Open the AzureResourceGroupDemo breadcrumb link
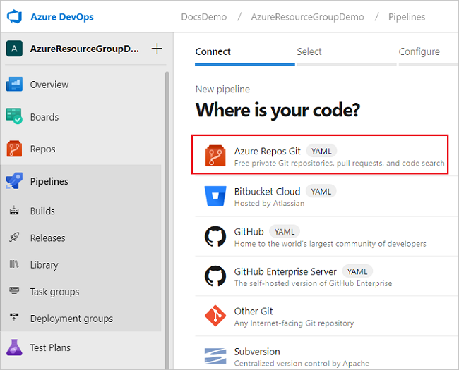Image resolution: width=459 pixels, height=370 pixels. click(x=307, y=17)
